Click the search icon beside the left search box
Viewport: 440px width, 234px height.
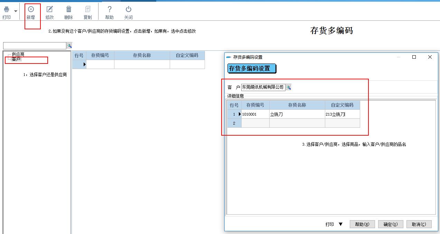69,46
